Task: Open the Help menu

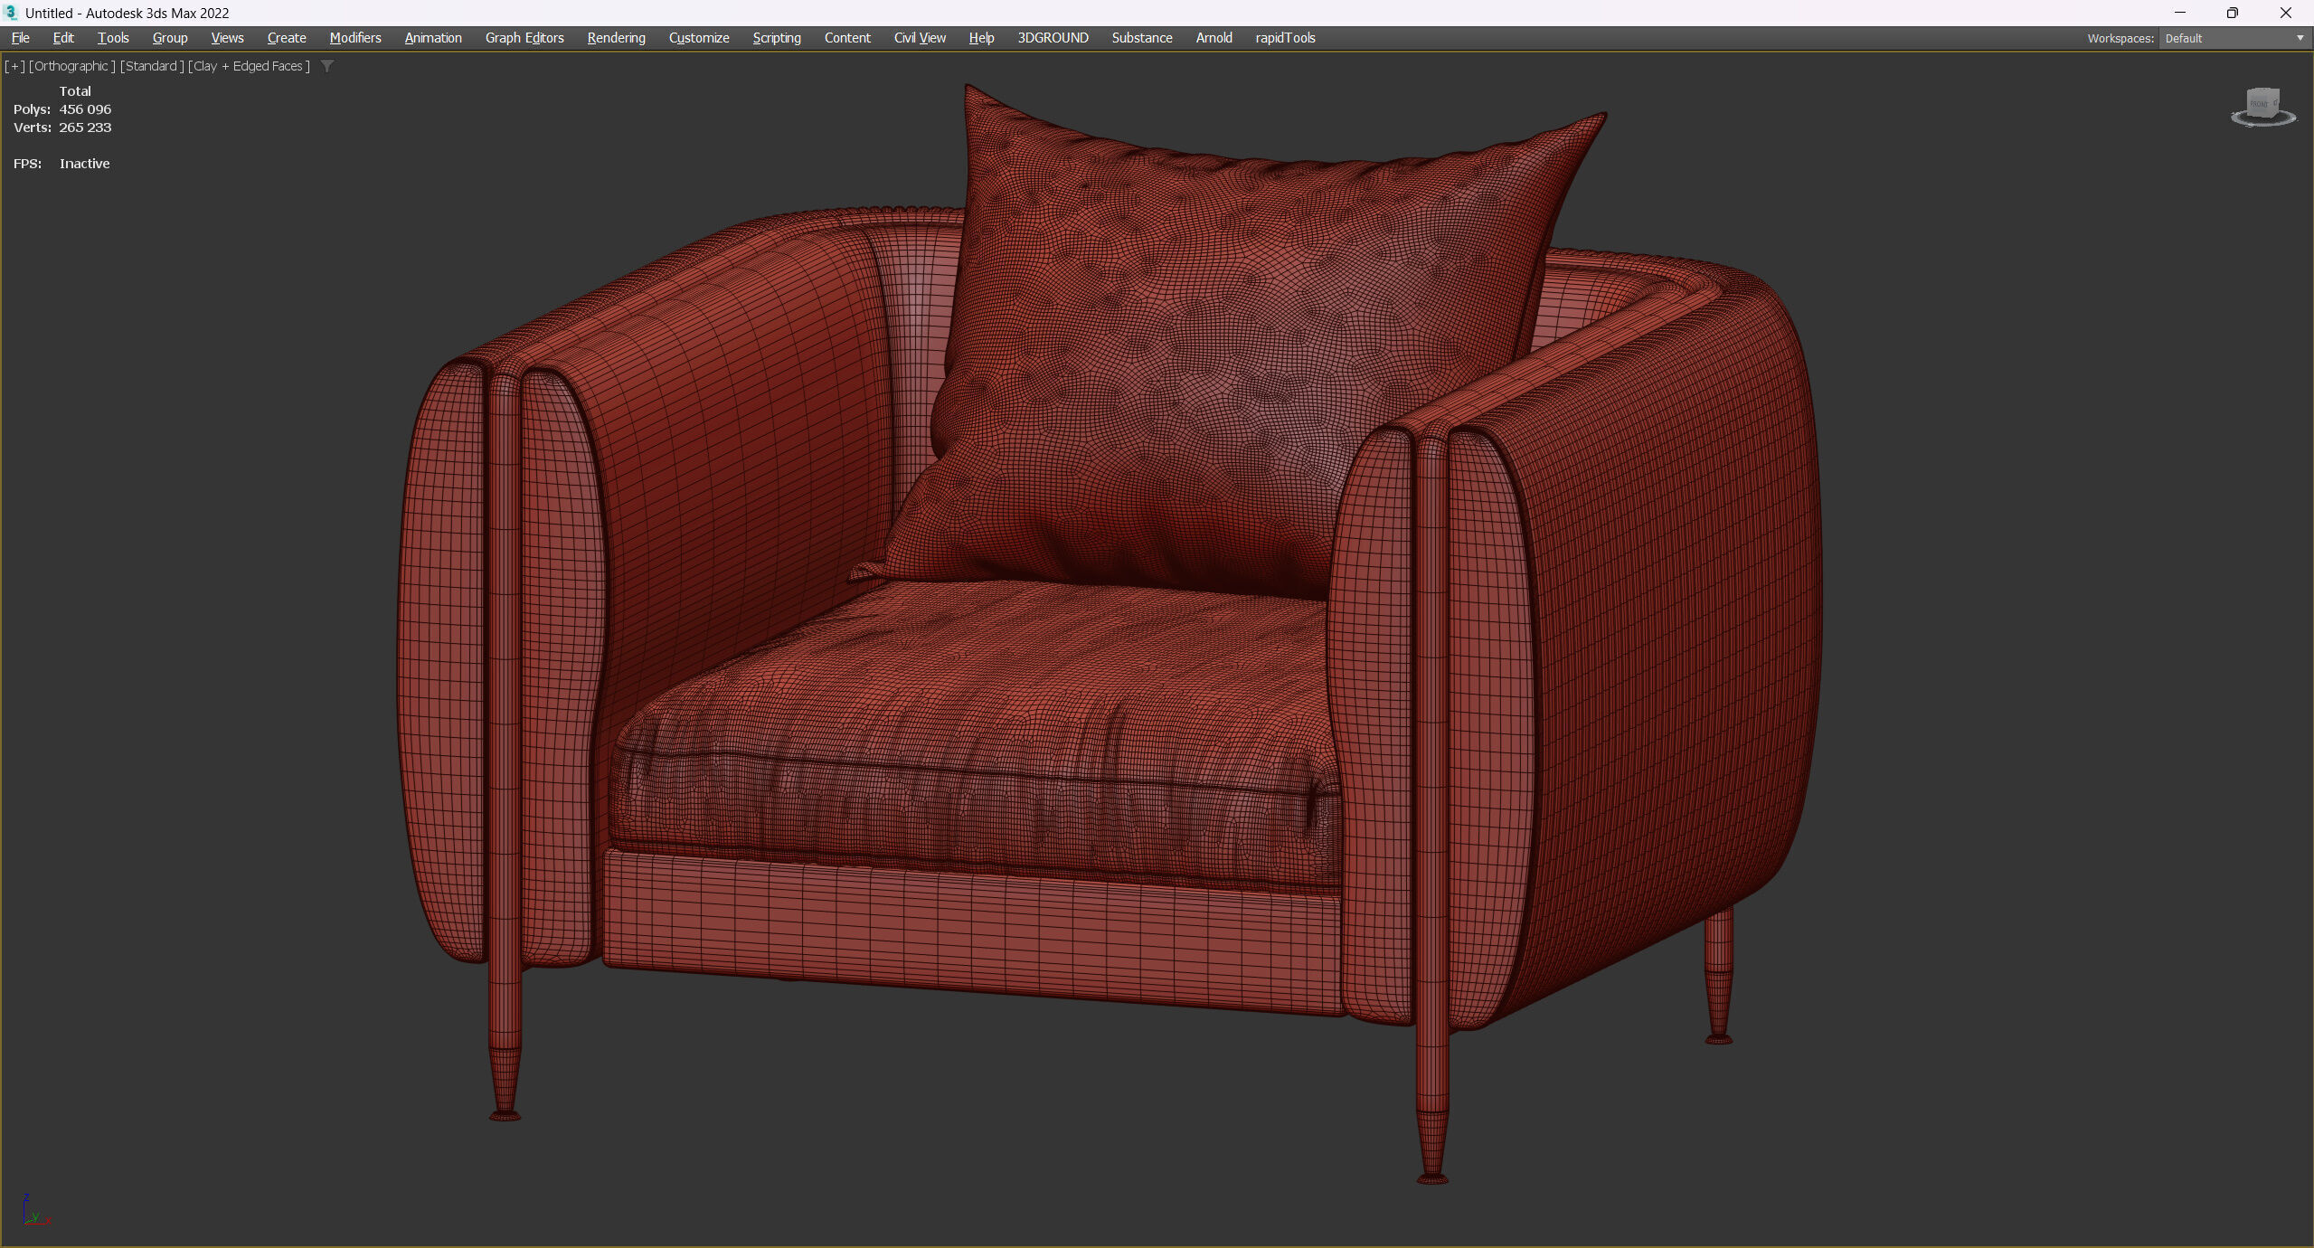Action: pyautogui.click(x=981, y=38)
